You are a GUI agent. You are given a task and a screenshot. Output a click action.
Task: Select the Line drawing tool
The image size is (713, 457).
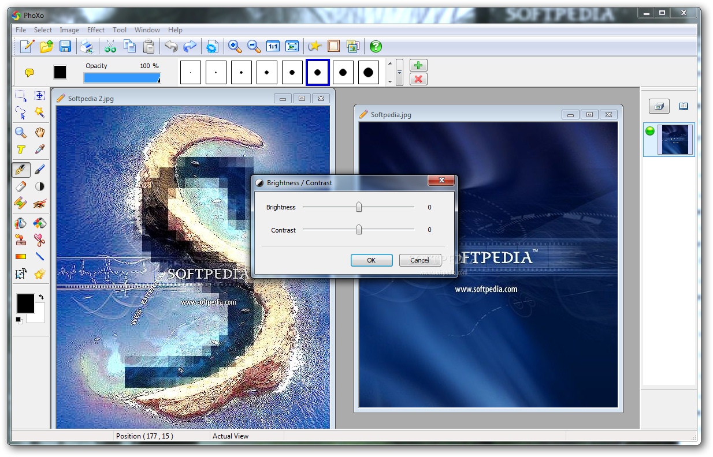pos(39,257)
